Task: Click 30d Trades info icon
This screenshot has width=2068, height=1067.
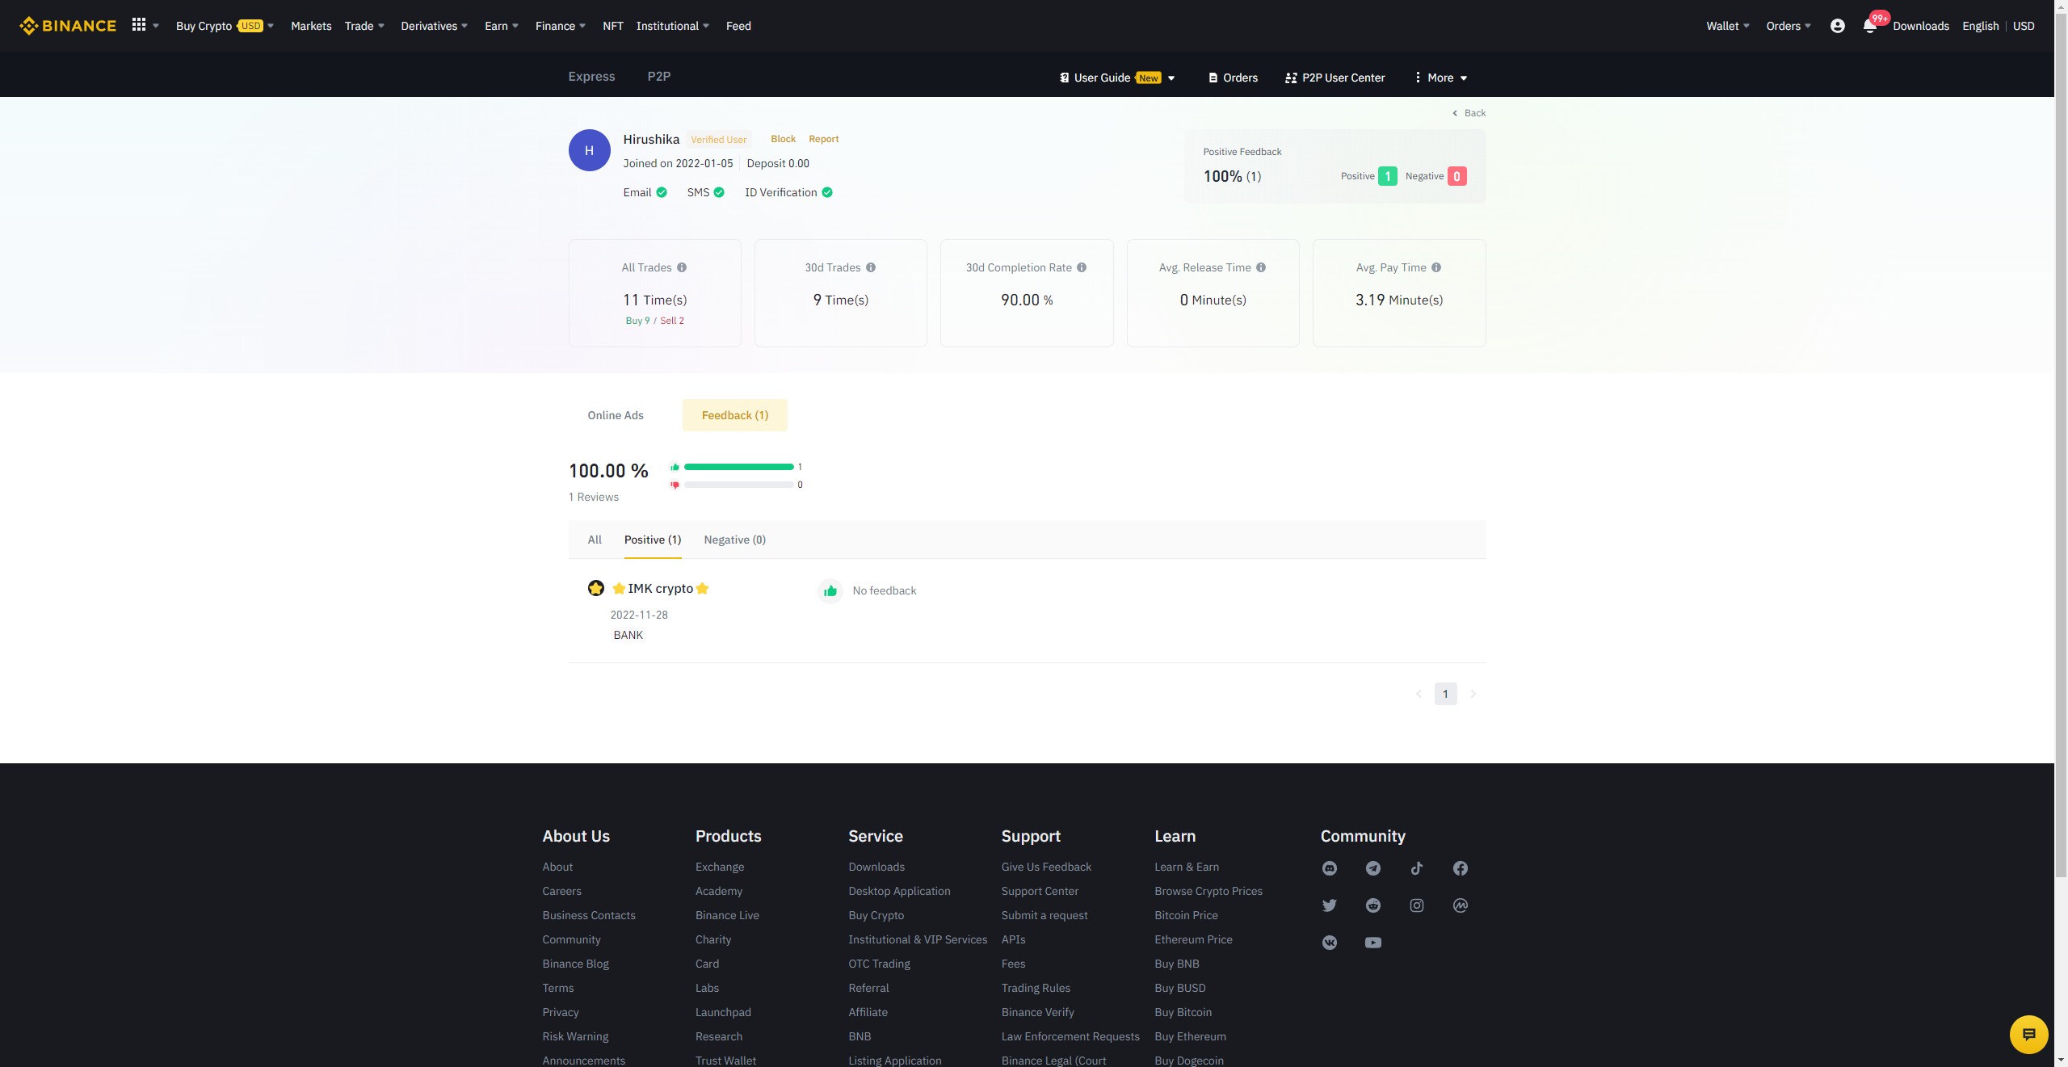Action: (x=871, y=267)
